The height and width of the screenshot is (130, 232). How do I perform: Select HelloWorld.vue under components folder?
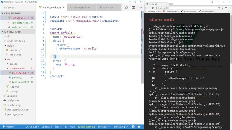(x=18, y=73)
